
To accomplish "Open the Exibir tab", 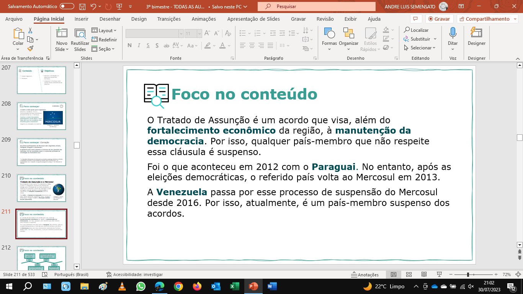I will click(x=351, y=19).
